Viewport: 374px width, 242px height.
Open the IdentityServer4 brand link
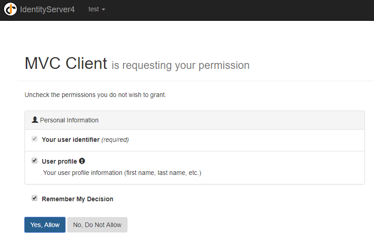click(47, 10)
